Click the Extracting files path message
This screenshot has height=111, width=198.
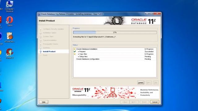[x=94, y=37]
